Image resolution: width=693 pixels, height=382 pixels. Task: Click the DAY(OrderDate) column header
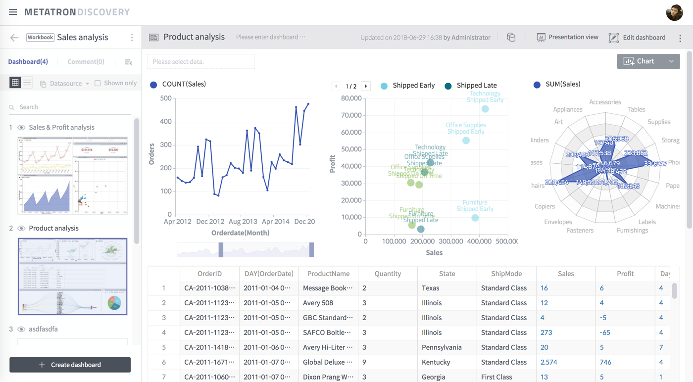(269, 274)
